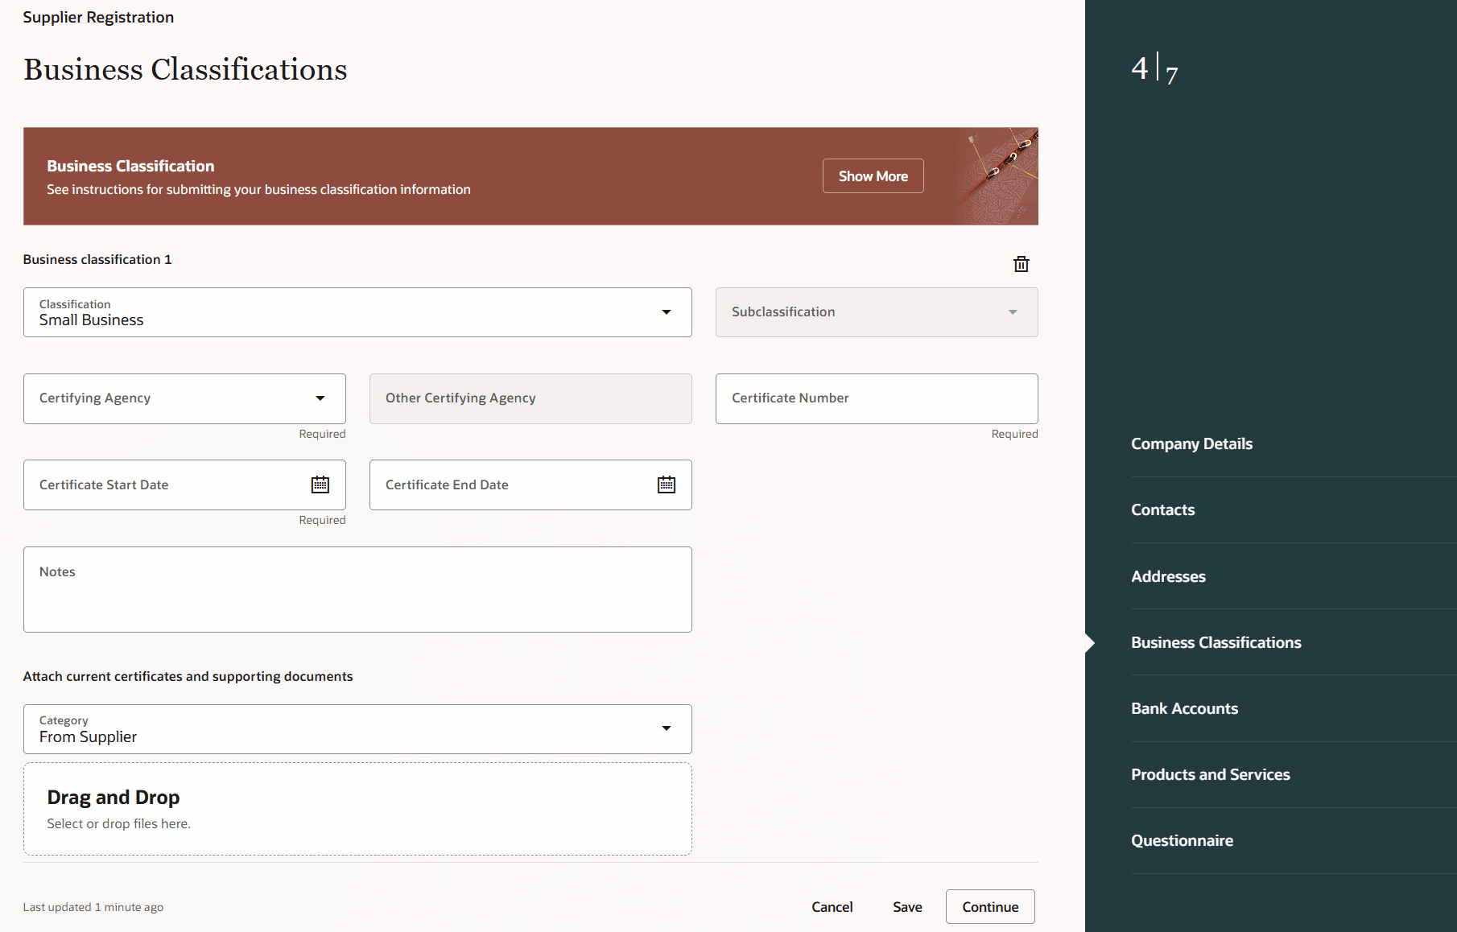Go to the Contacts section
This screenshot has width=1457, height=932.
pos(1162,509)
